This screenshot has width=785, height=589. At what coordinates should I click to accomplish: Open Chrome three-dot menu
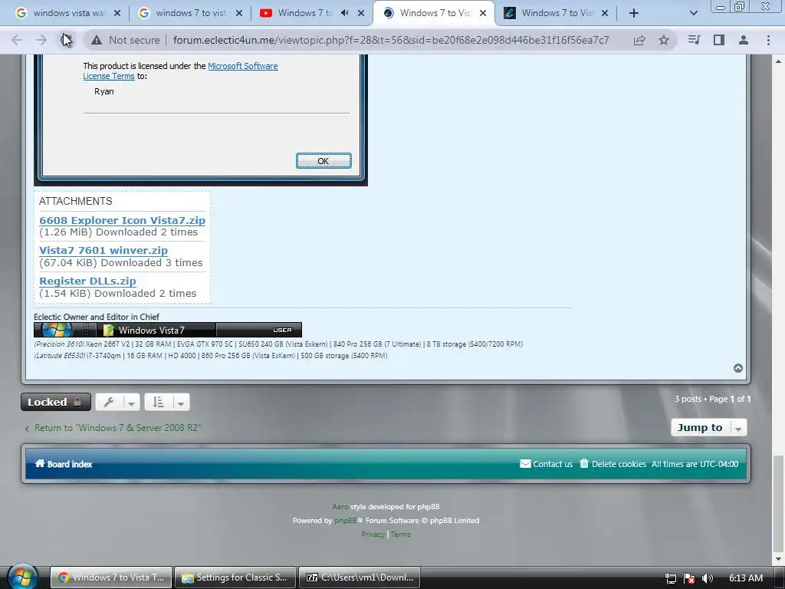(x=768, y=40)
